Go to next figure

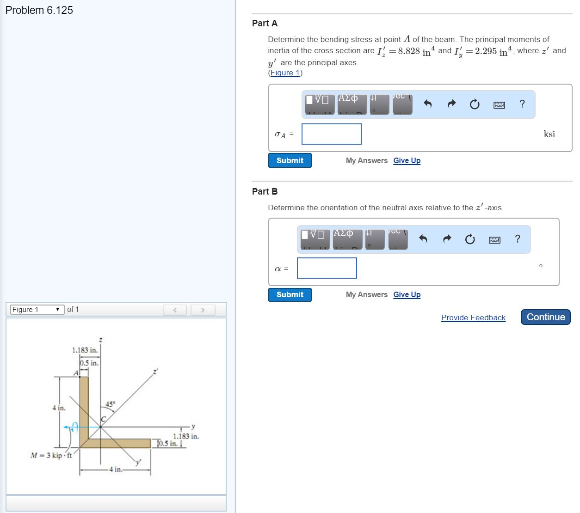[203, 310]
